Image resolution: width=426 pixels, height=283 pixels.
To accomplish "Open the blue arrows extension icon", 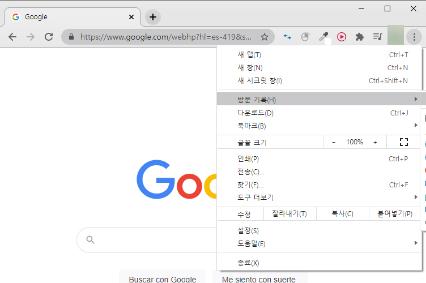I will tap(287, 37).
